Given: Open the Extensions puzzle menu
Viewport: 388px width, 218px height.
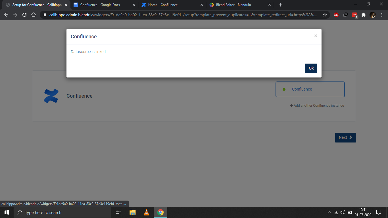Looking at the screenshot, I should 364,15.
